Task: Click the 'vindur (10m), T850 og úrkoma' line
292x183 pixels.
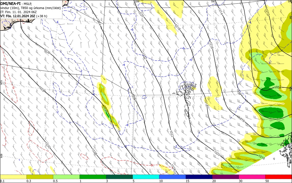Action: point(31,8)
